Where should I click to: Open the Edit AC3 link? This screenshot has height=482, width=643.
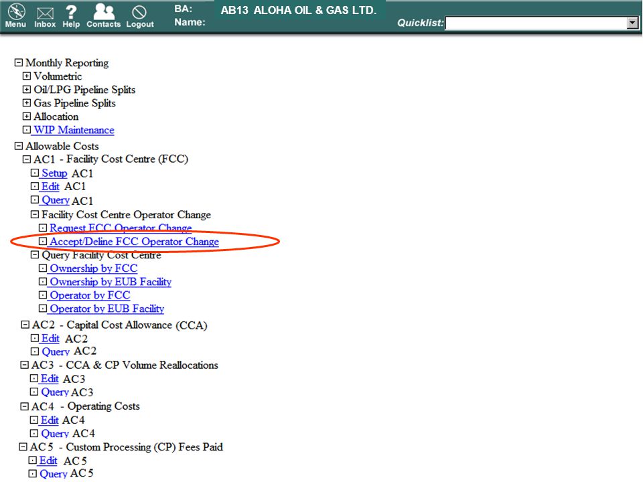pyautogui.click(x=50, y=379)
